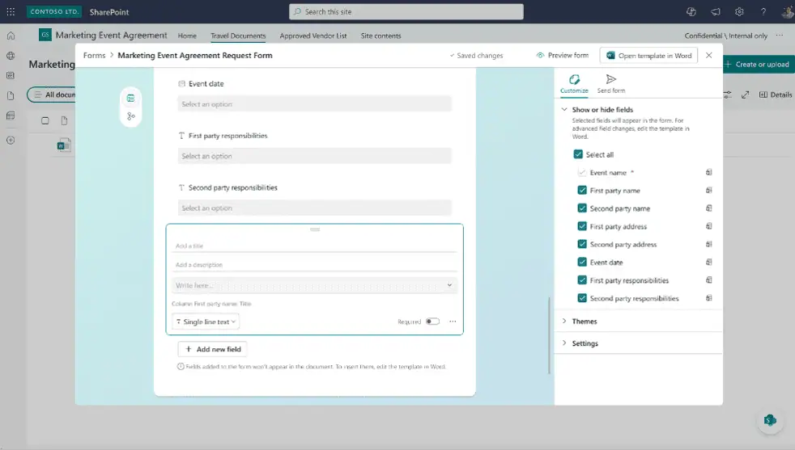Open field settings for First party responsibilities
795x450 pixels.
[709, 280]
